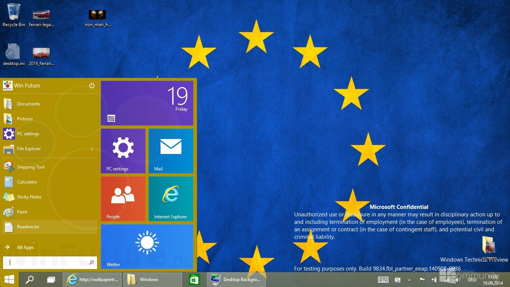Open the Win Future user account menu

(22, 86)
